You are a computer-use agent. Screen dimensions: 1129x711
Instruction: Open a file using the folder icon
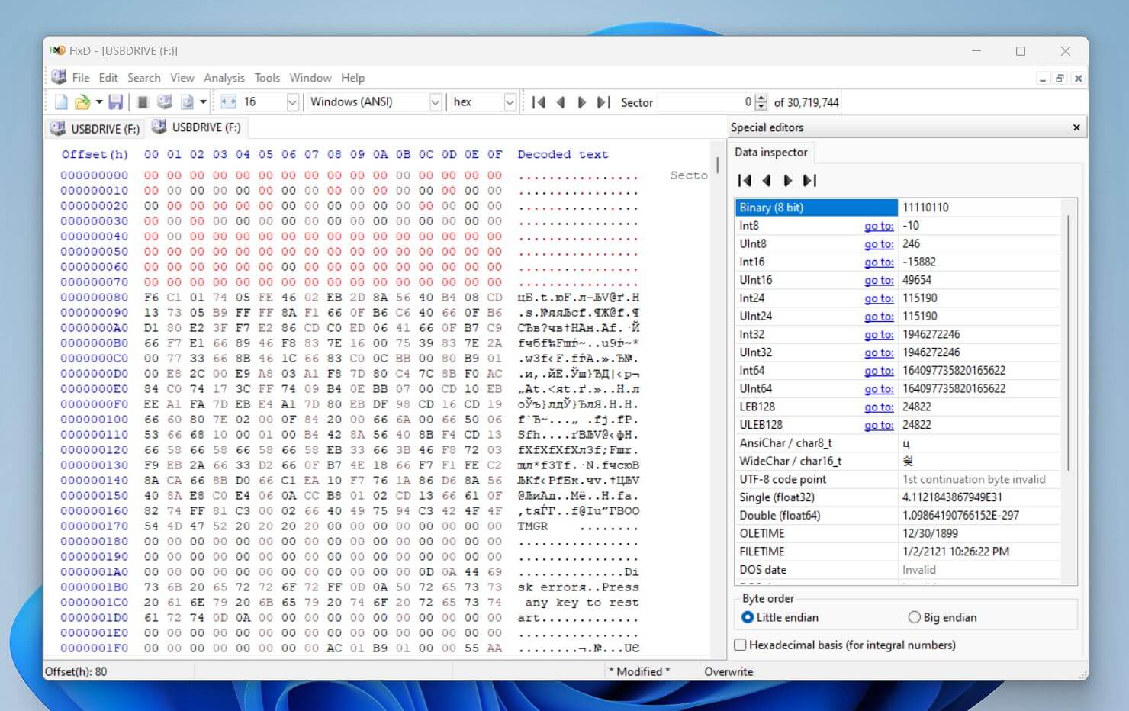82,101
